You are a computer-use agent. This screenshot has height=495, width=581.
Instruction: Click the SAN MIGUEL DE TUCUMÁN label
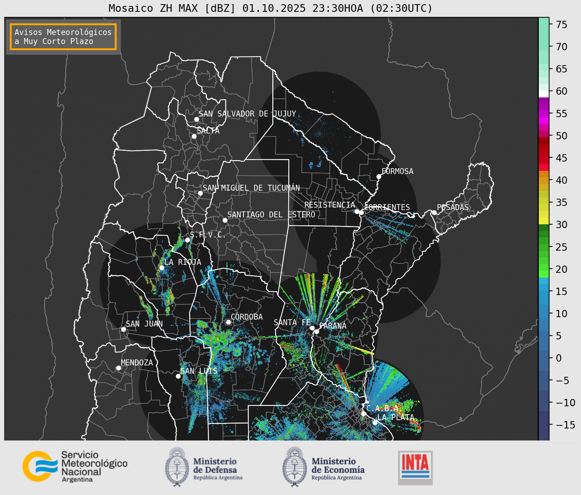251,188
